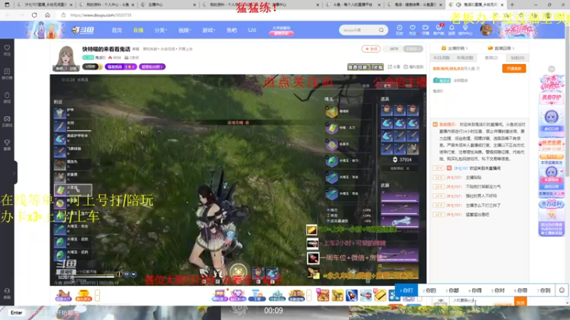Choose IME candidate 2 你的
Screen dimensions: 570x320
(430, 291)
